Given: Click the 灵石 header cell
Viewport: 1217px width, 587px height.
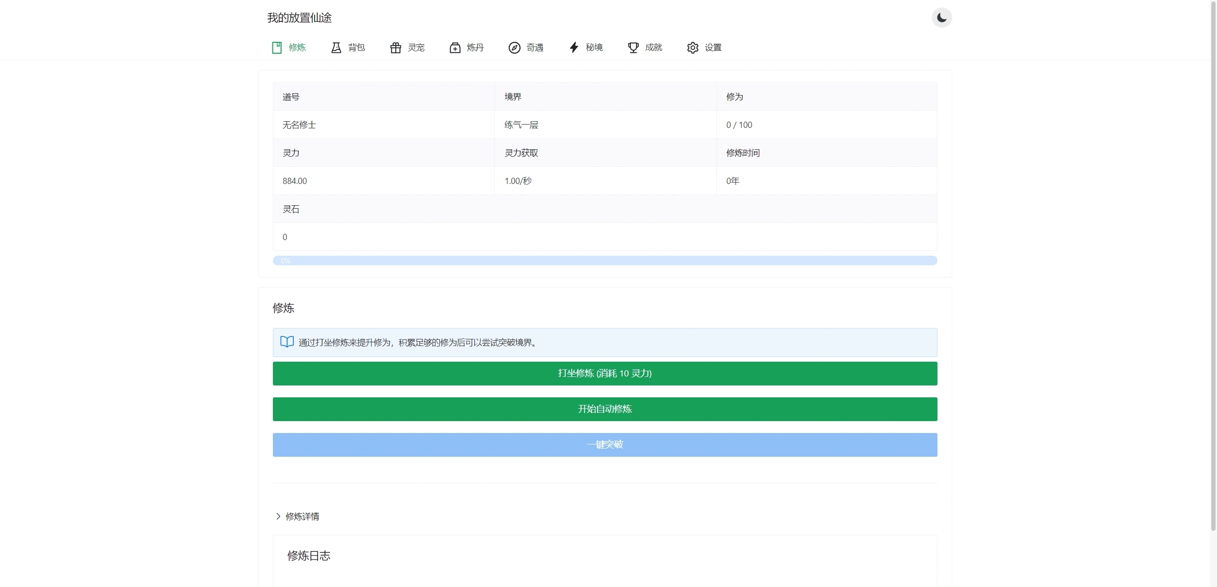Looking at the screenshot, I should [605, 209].
